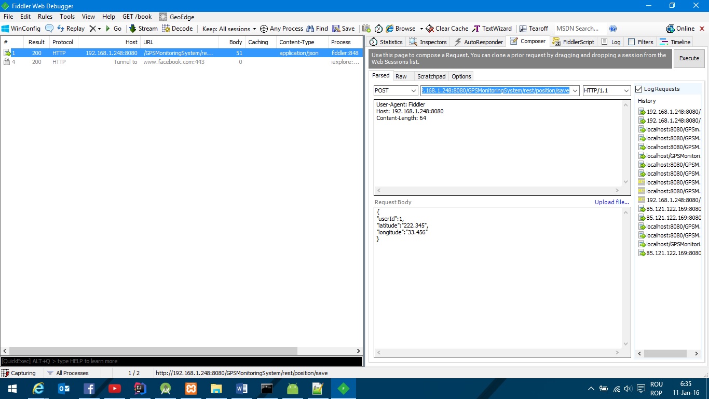Open the Rules menu

pyautogui.click(x=45, y=17)
